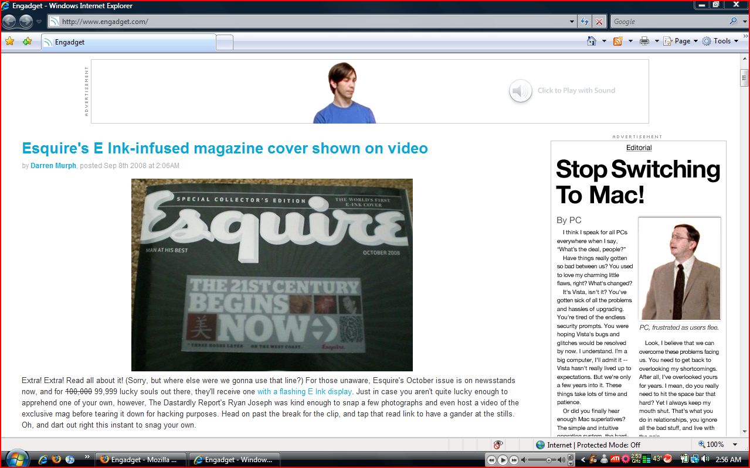Open the Windows Start orb
Image resolution: width=750 pixels, height=468 pixels.
16,459
